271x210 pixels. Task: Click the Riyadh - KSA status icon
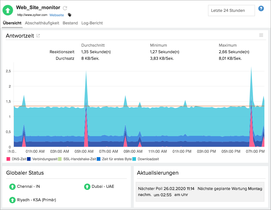point(12,200)
